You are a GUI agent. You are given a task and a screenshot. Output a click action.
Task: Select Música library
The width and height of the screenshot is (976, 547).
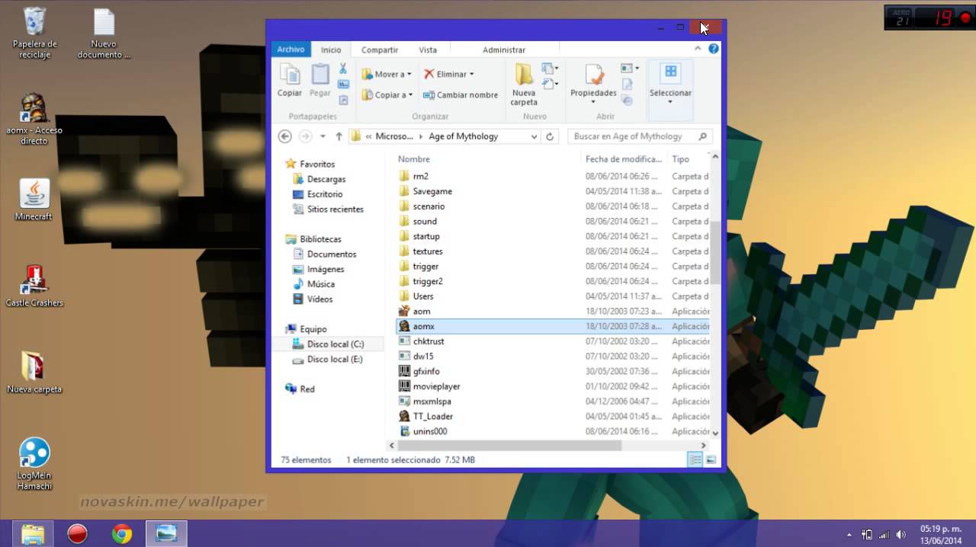coord(321,284)
